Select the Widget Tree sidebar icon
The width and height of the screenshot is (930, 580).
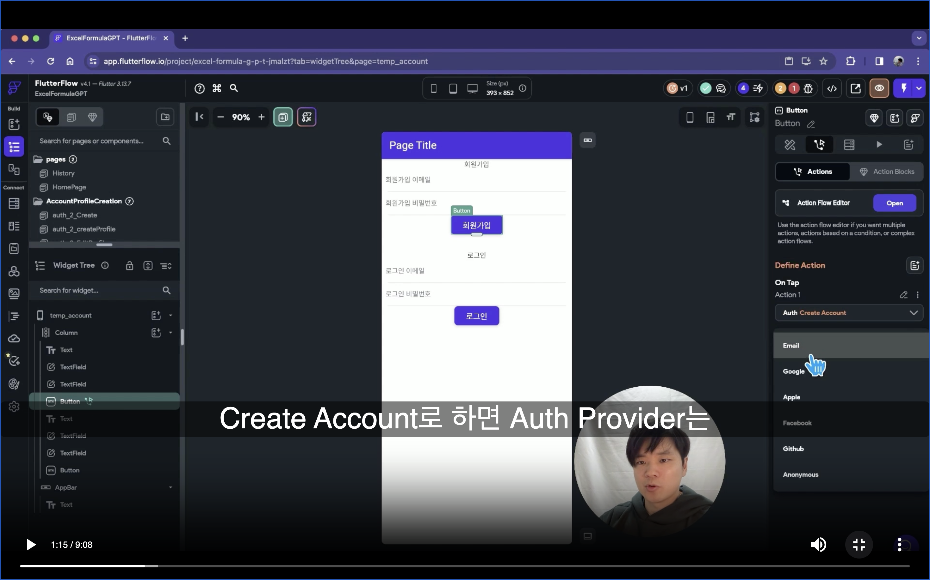(14, 147)
